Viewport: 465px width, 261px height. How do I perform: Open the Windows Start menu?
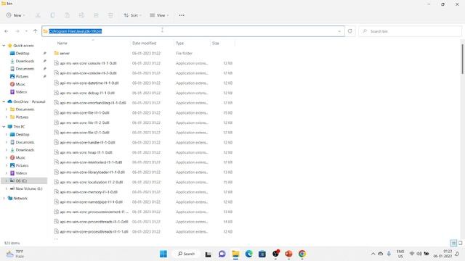point(163,254)
